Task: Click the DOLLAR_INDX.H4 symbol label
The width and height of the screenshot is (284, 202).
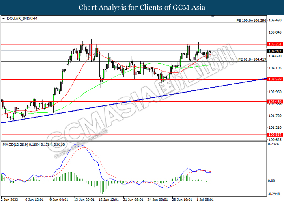Action: pyautogui.click(x=22, y=19)
